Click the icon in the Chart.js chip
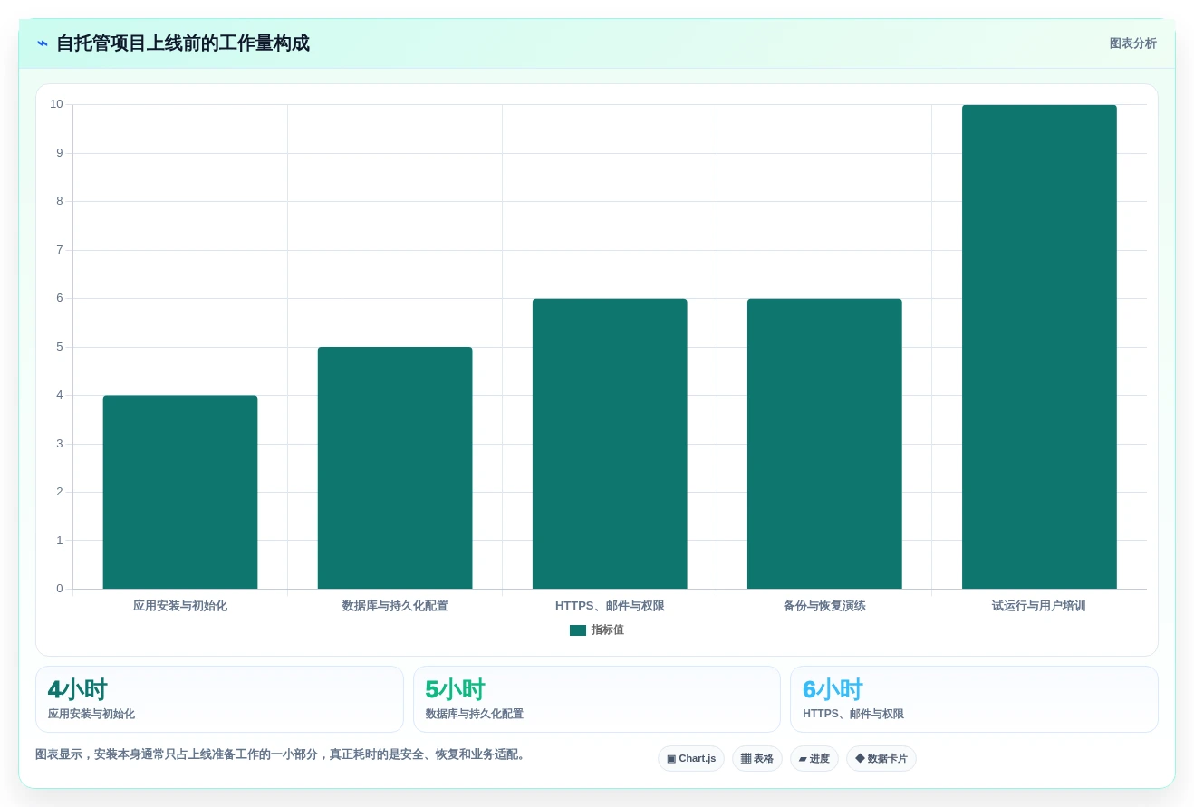Screen dimensions: 1194x807 [671, 759]
